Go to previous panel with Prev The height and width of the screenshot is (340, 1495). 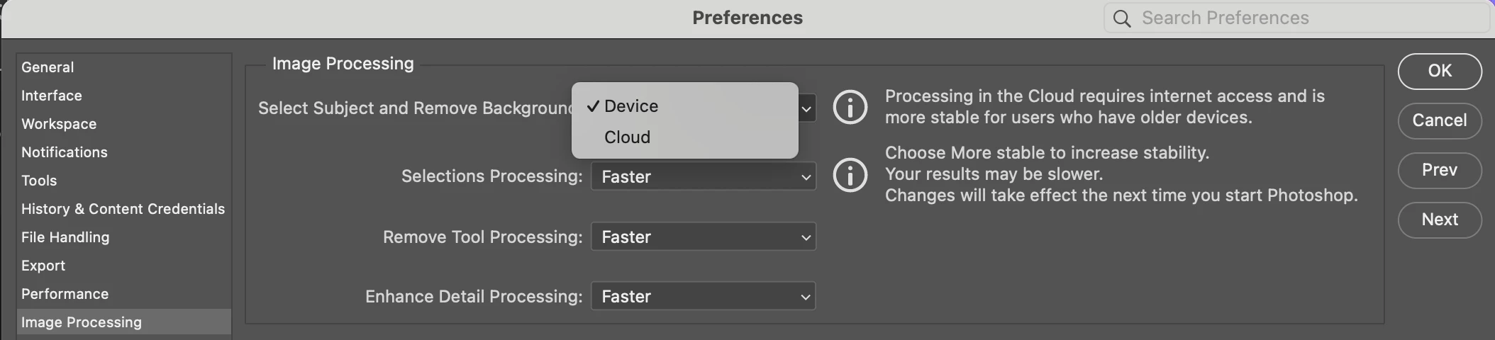click(1439, 170)
